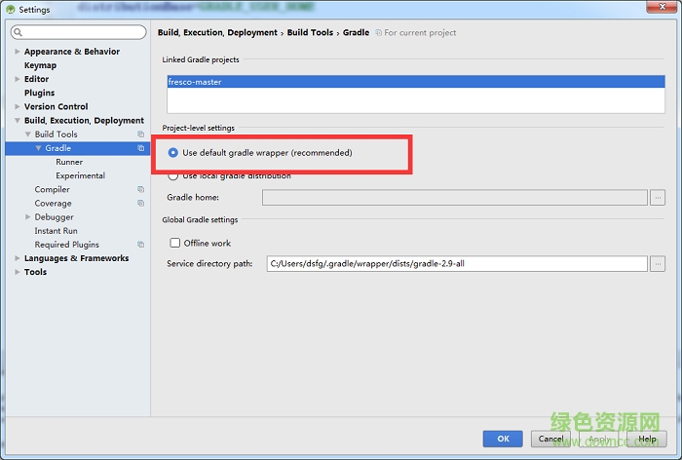Viewport: 682px width, 460px height.
Task: Click project-level icon beside Compiler
Action: coord(141,189)
